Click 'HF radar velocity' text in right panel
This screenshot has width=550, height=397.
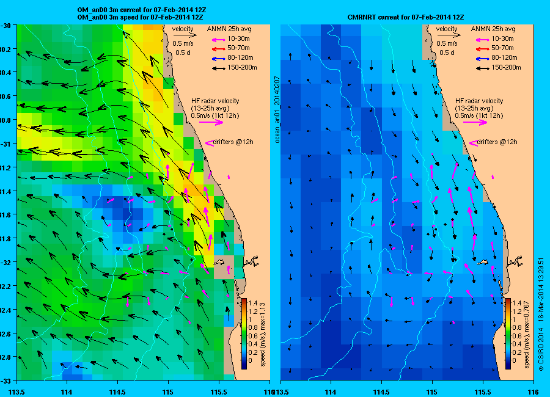pyautogui.click(x=479, y=101)
